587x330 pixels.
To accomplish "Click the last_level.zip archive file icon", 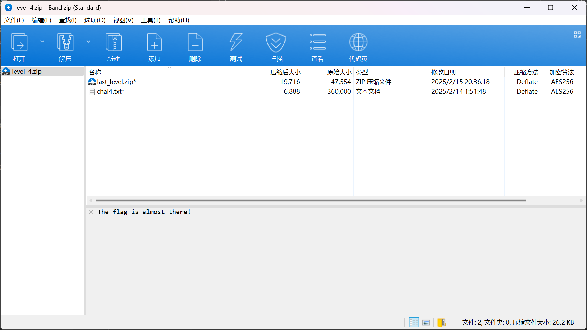I will tap(92, 82).
